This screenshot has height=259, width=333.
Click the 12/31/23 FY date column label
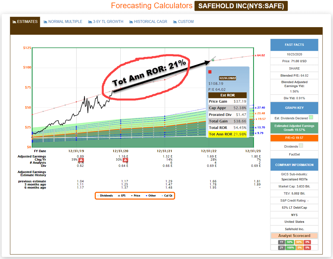click(x=253, y=151)
